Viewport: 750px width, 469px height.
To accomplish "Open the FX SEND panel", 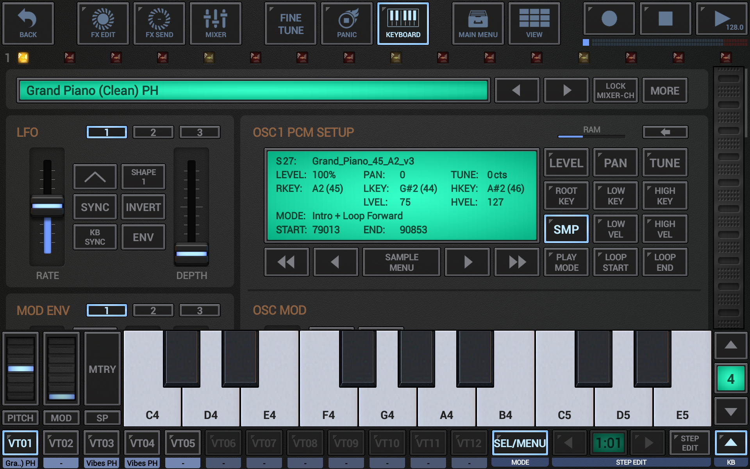I will (x=159, y=23).
